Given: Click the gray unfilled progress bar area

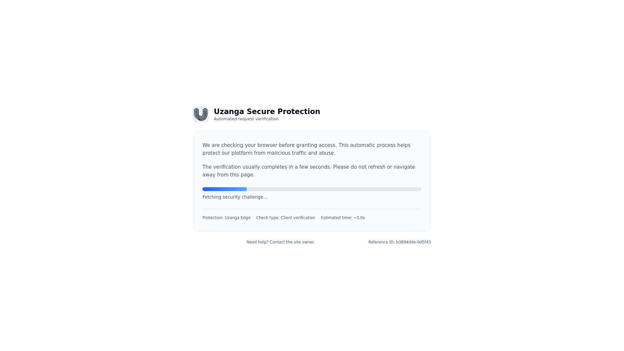Looking at the screenshot, I should pos(334,189).
